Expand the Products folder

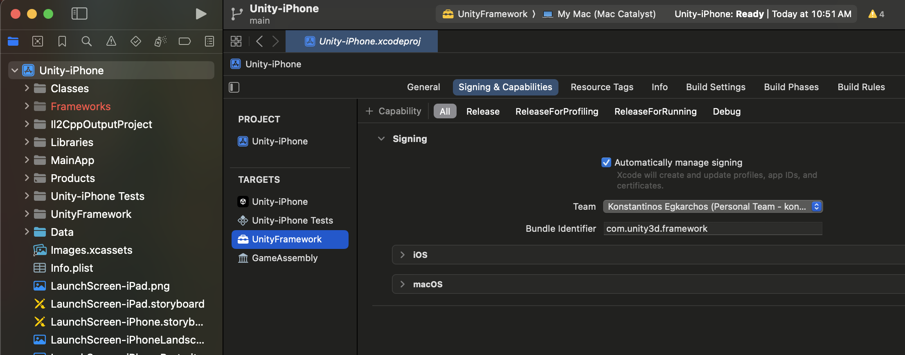coord(27,178)
